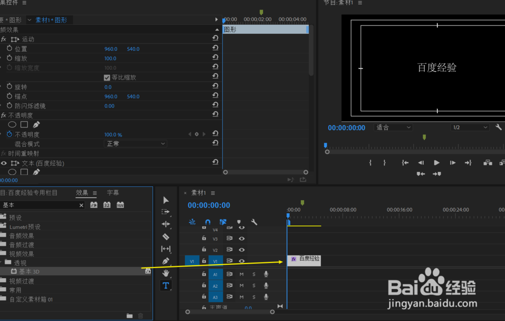Switch to the 效果 tab

point(82,192)
